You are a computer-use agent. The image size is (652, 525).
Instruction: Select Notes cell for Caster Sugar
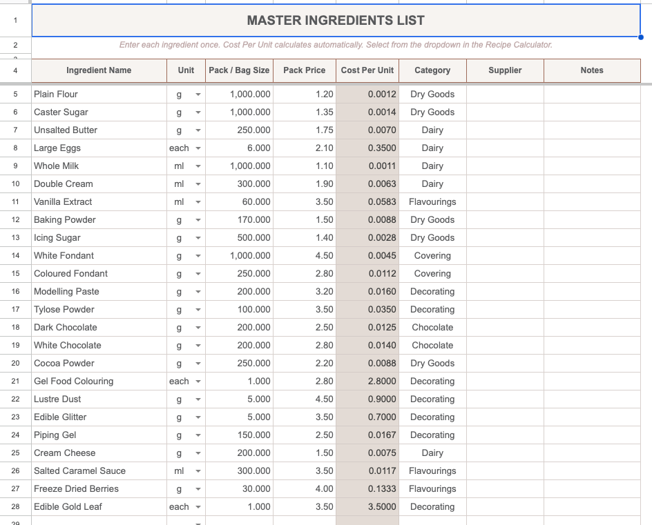(x=592, y=112)
